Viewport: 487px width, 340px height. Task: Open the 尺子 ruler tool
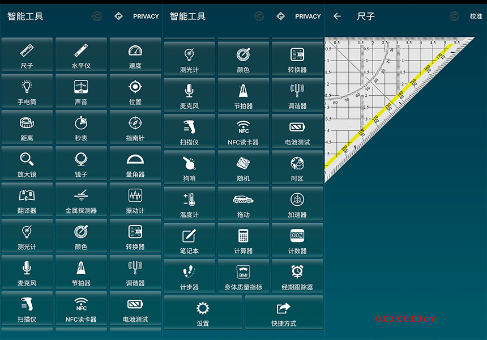[x=27, y=55]
